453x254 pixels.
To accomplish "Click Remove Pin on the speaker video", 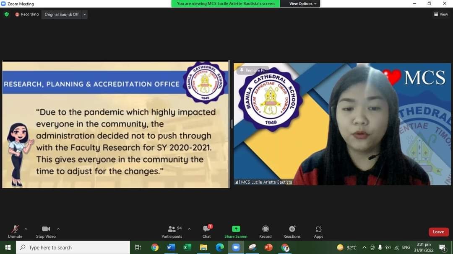I will click(253, 70).
